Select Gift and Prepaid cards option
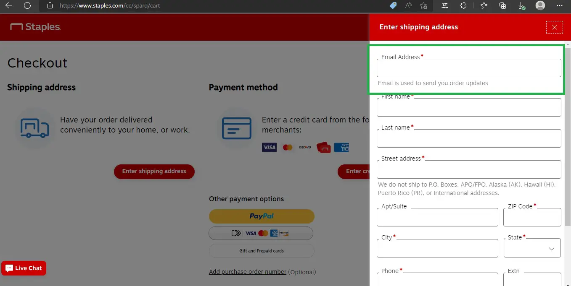 click(262, 251)
